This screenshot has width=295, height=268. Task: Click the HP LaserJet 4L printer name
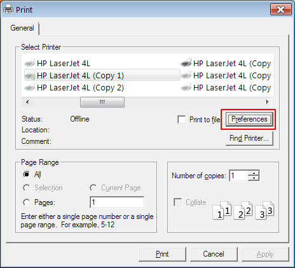click(64, 63)
